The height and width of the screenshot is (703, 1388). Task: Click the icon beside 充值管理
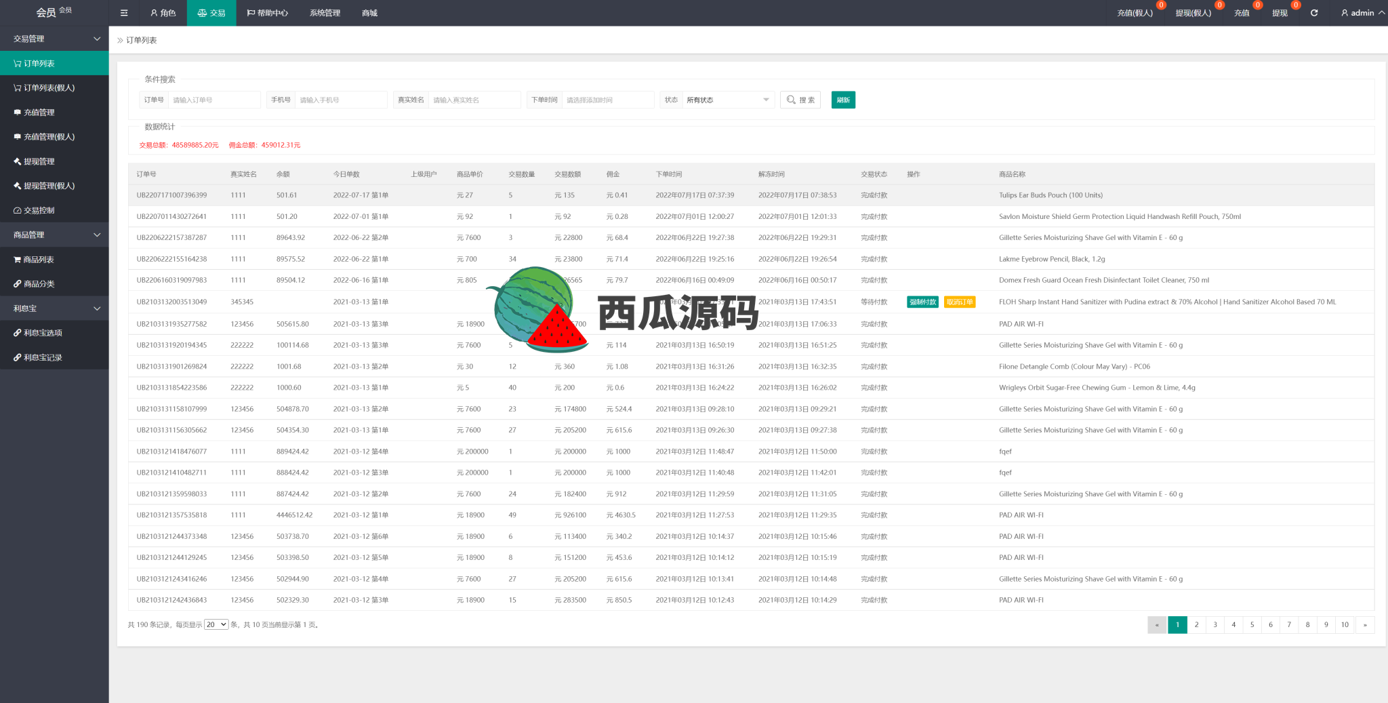18,113
